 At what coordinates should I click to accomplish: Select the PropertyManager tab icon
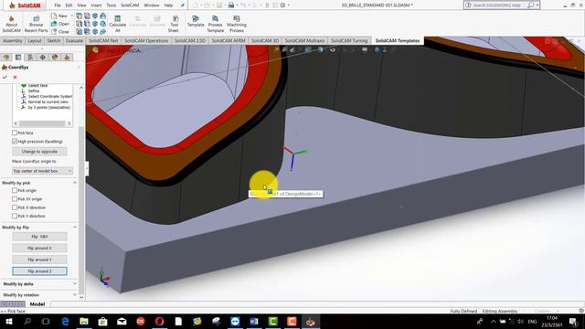pos(18,57)
